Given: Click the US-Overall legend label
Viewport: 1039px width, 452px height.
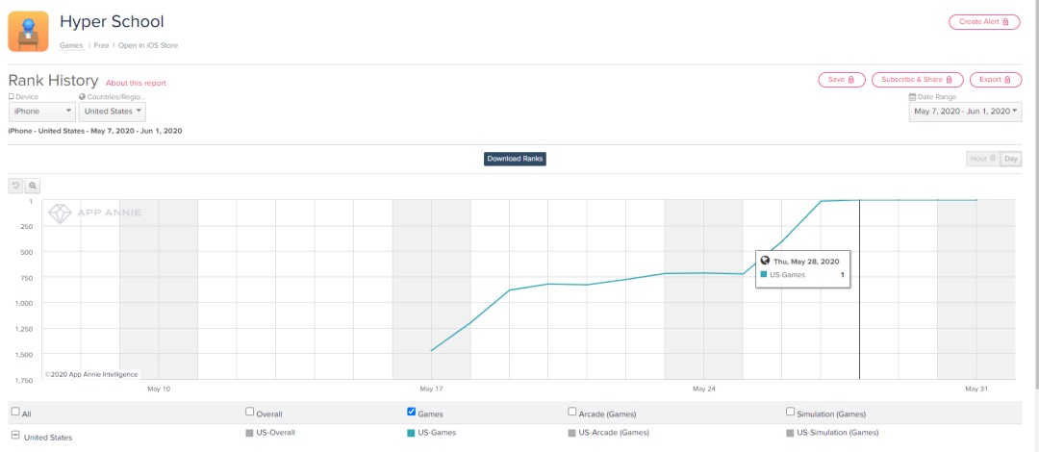Looking at the screenshot, I should [x=275, y=433].
